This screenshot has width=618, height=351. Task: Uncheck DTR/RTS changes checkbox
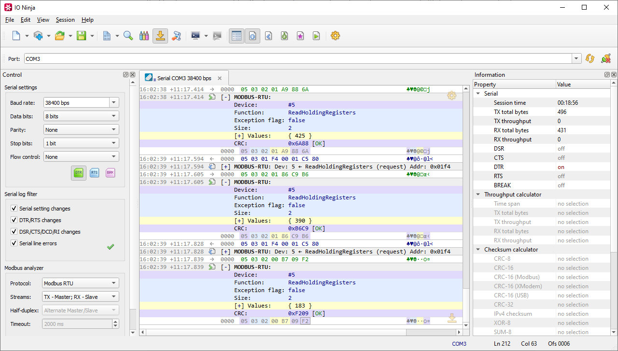[x=14, y=220]
